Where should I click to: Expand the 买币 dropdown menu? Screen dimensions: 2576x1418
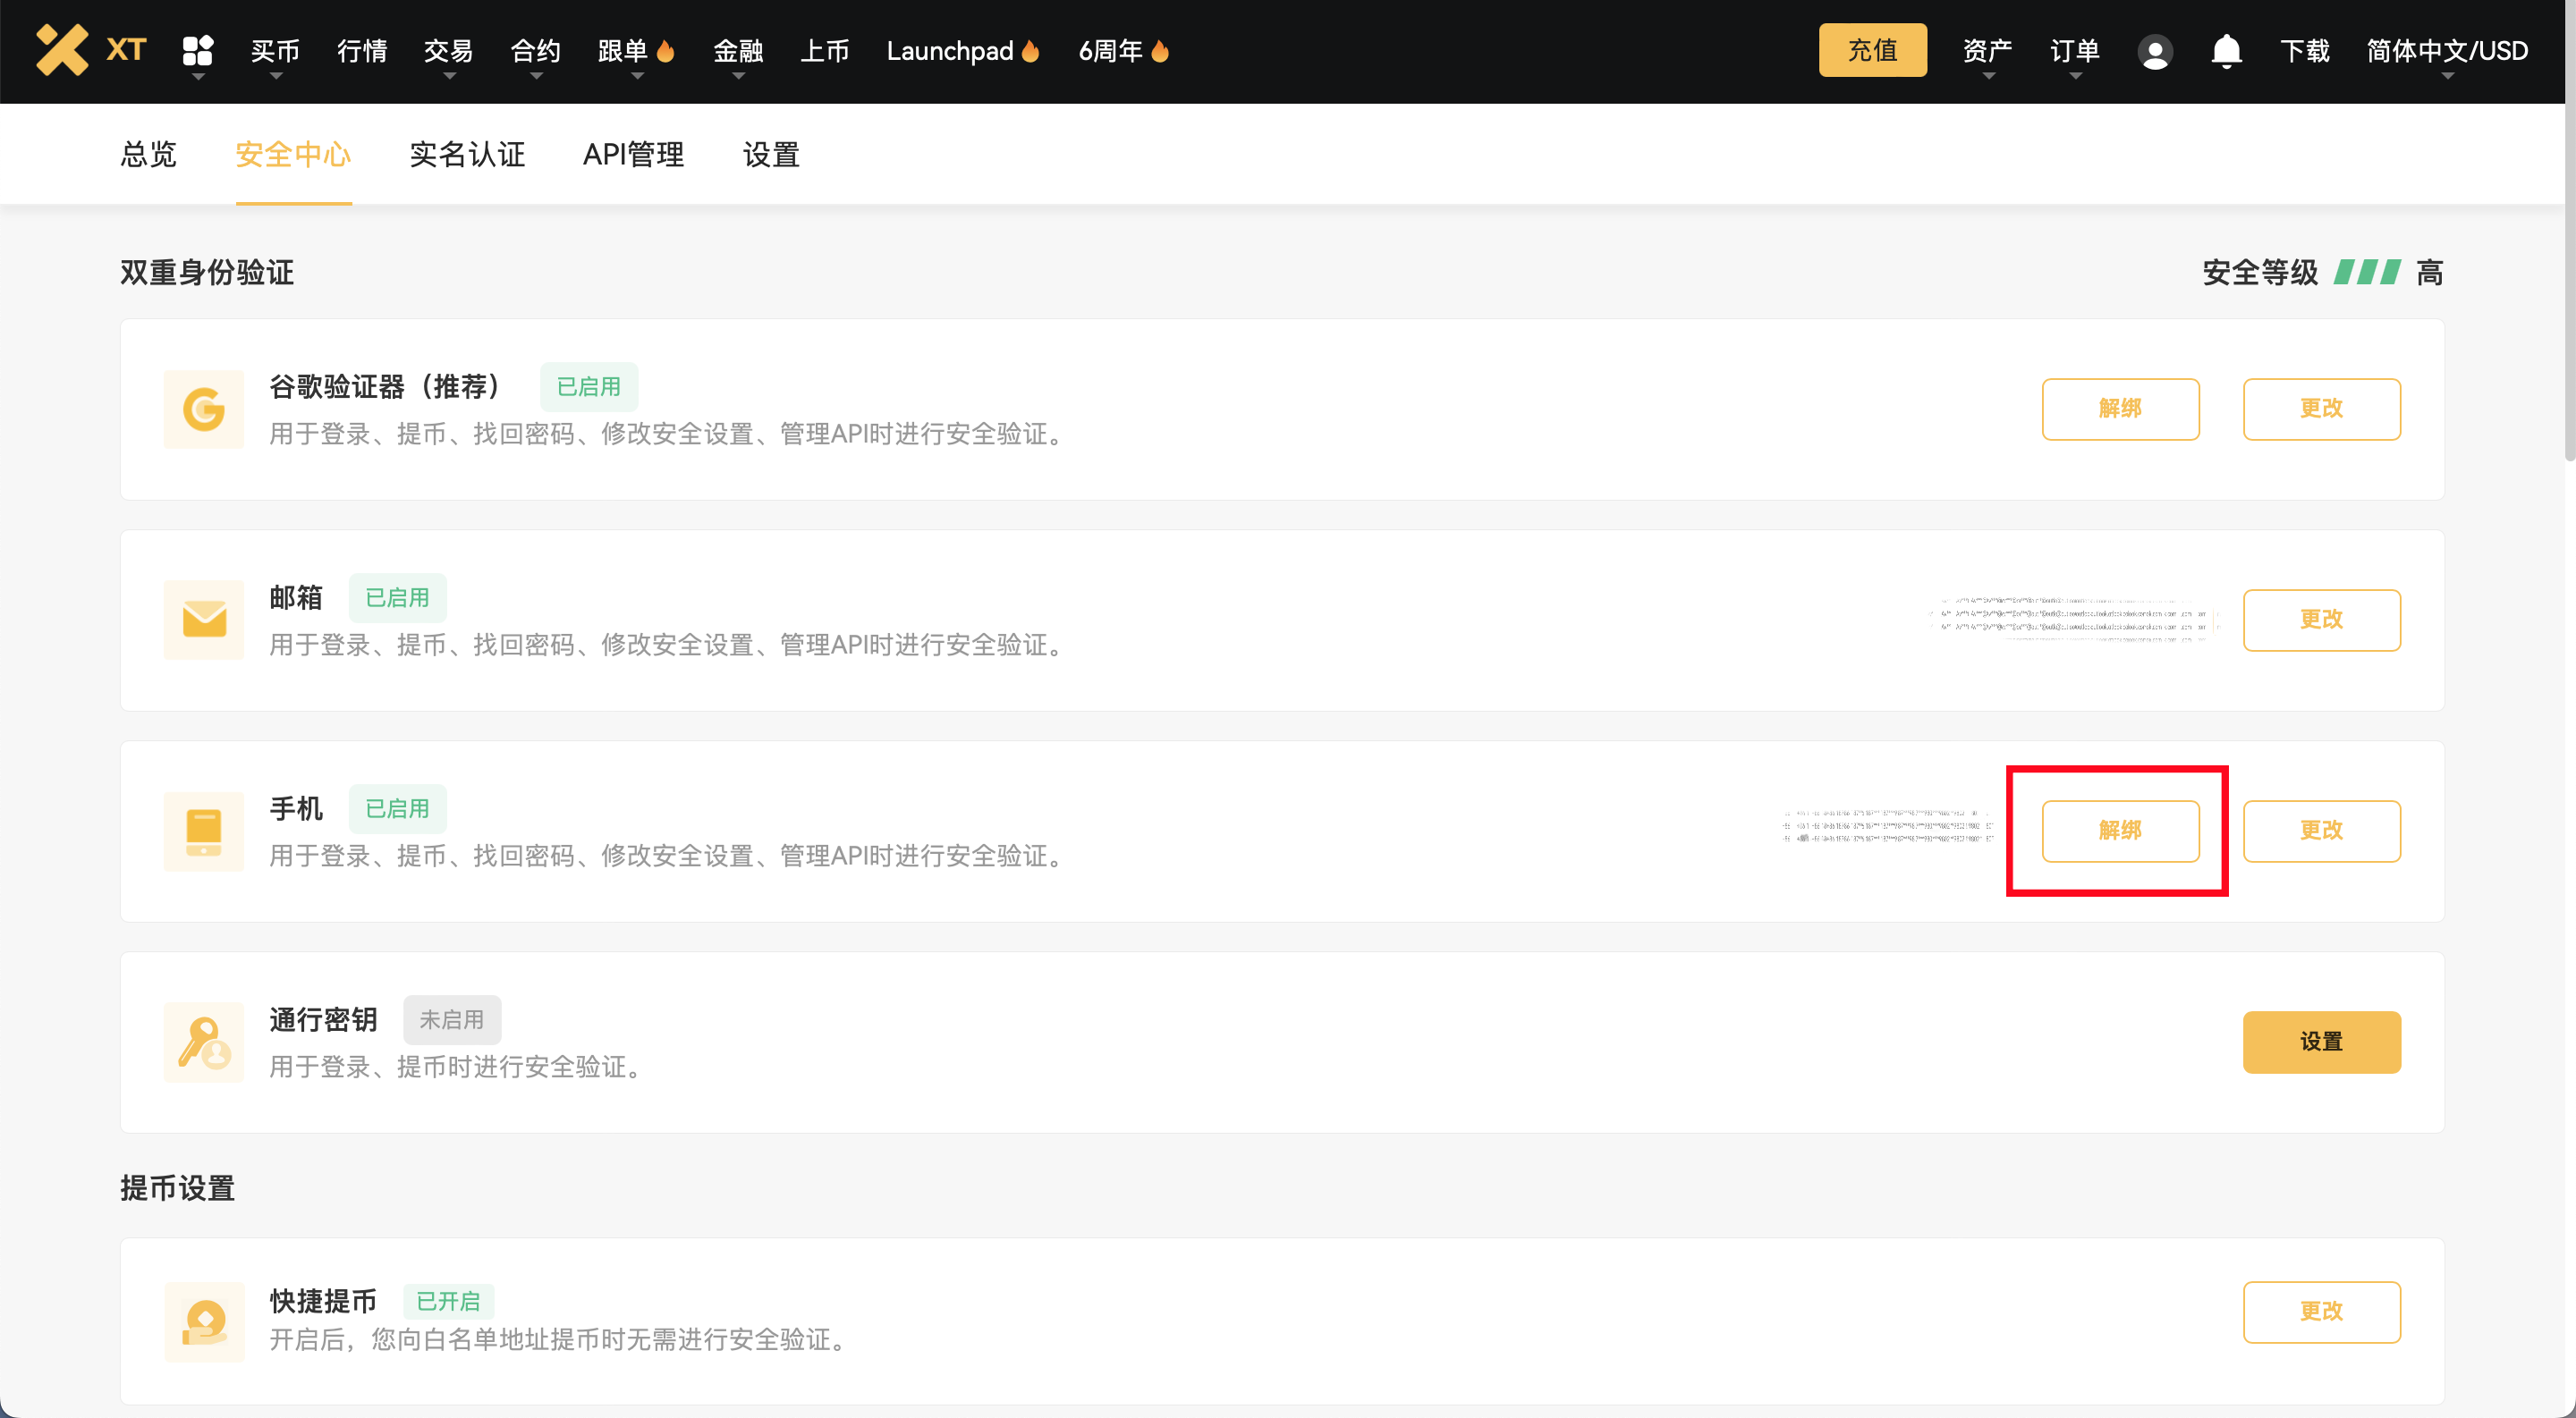pos(275,52)
